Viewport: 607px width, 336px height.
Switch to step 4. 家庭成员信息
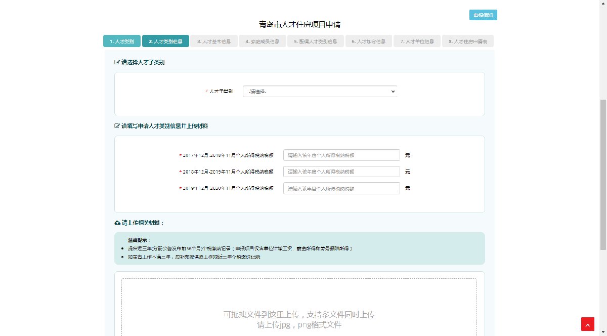point(263,41)
